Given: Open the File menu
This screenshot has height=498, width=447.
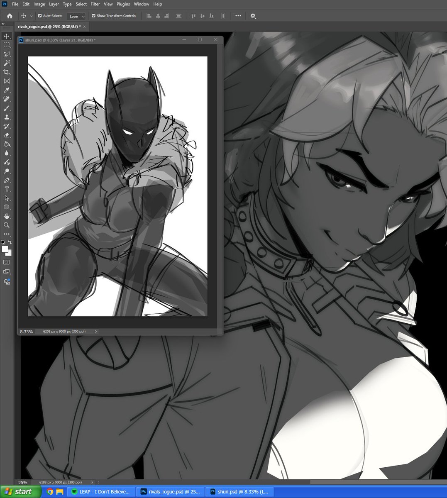Looking at the screenshot, I should [15, 4].
